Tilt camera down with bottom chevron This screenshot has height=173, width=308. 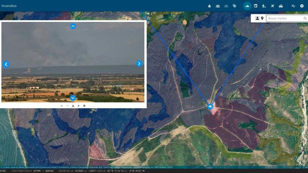(73, 98)
